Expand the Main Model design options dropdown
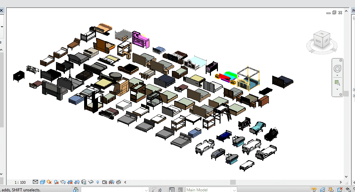 pos(234,190)
